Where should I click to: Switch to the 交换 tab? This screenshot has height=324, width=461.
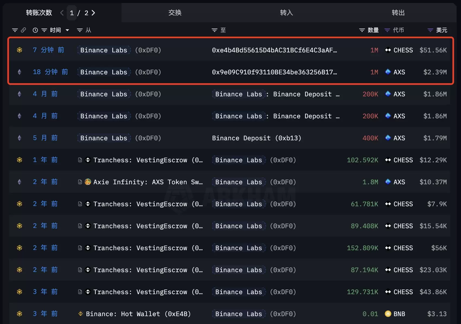175,13
